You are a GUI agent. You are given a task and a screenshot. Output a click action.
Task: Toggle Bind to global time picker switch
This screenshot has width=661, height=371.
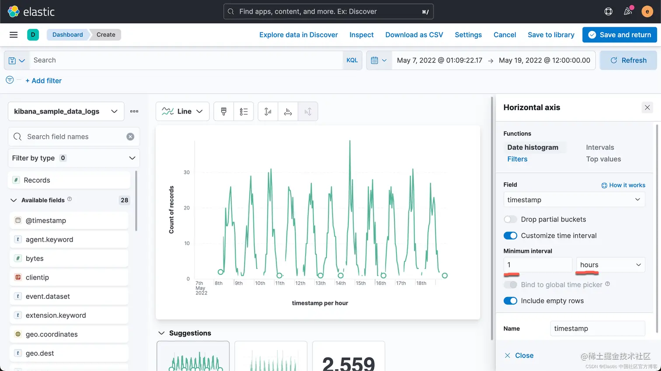(510, 284)
